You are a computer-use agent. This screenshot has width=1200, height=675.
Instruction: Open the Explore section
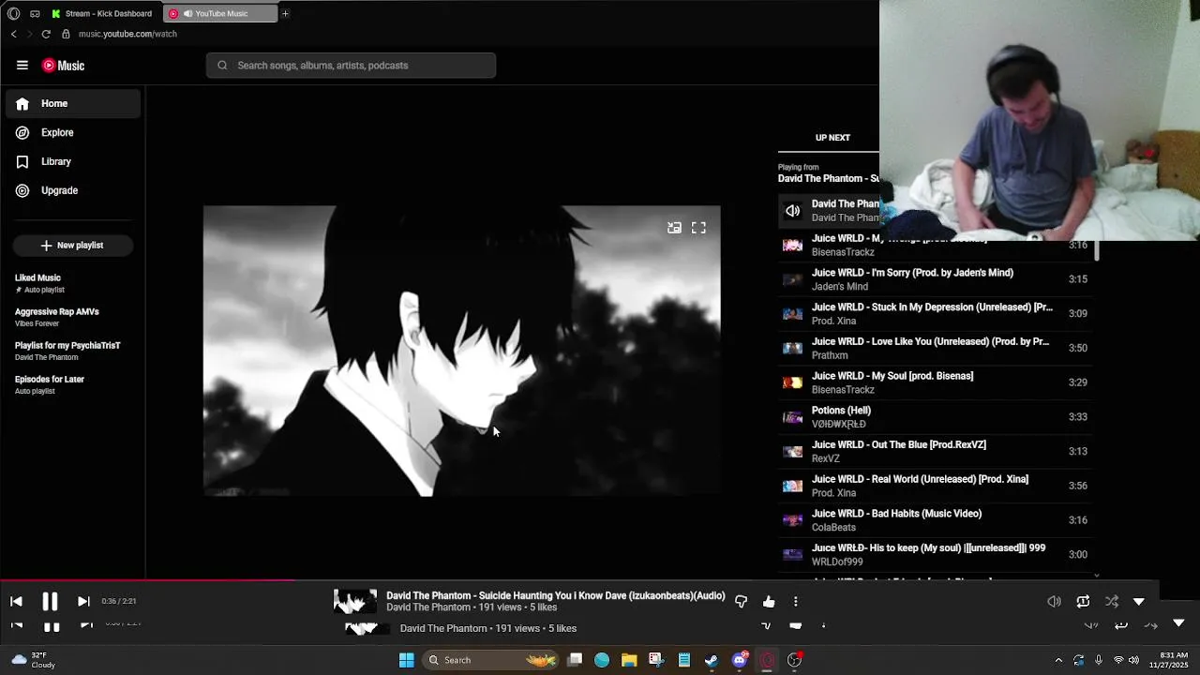click(x=73, y=132)
